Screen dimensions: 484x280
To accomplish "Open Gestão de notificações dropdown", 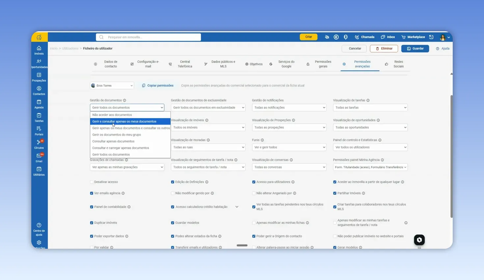I will coord(289,108).
